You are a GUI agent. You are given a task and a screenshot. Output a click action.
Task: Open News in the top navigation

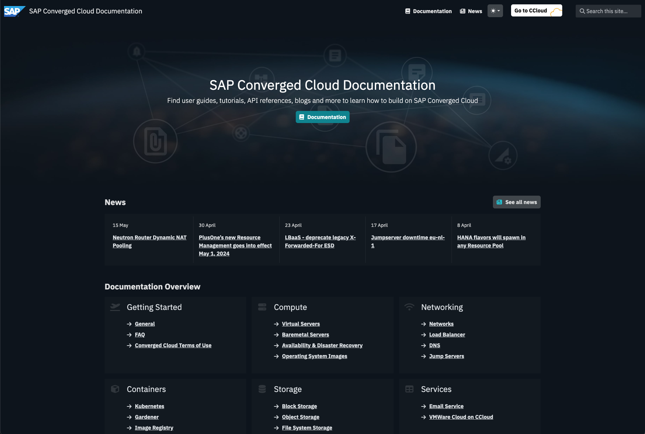tap(471, 11)
